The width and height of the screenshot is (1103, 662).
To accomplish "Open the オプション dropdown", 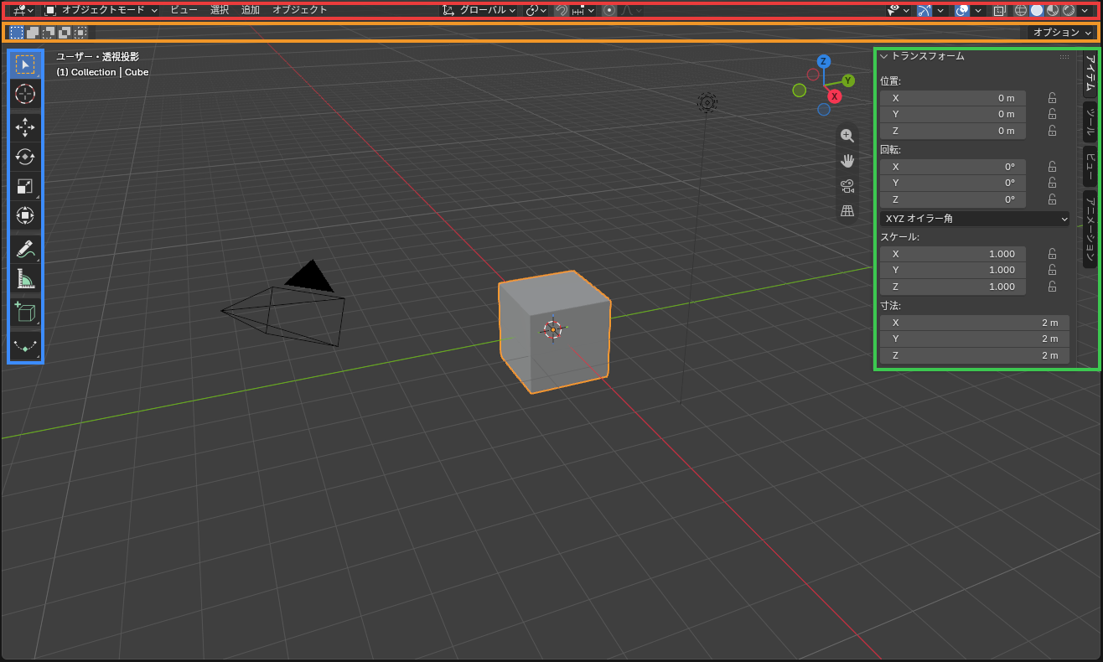I will coord(1062,33).
